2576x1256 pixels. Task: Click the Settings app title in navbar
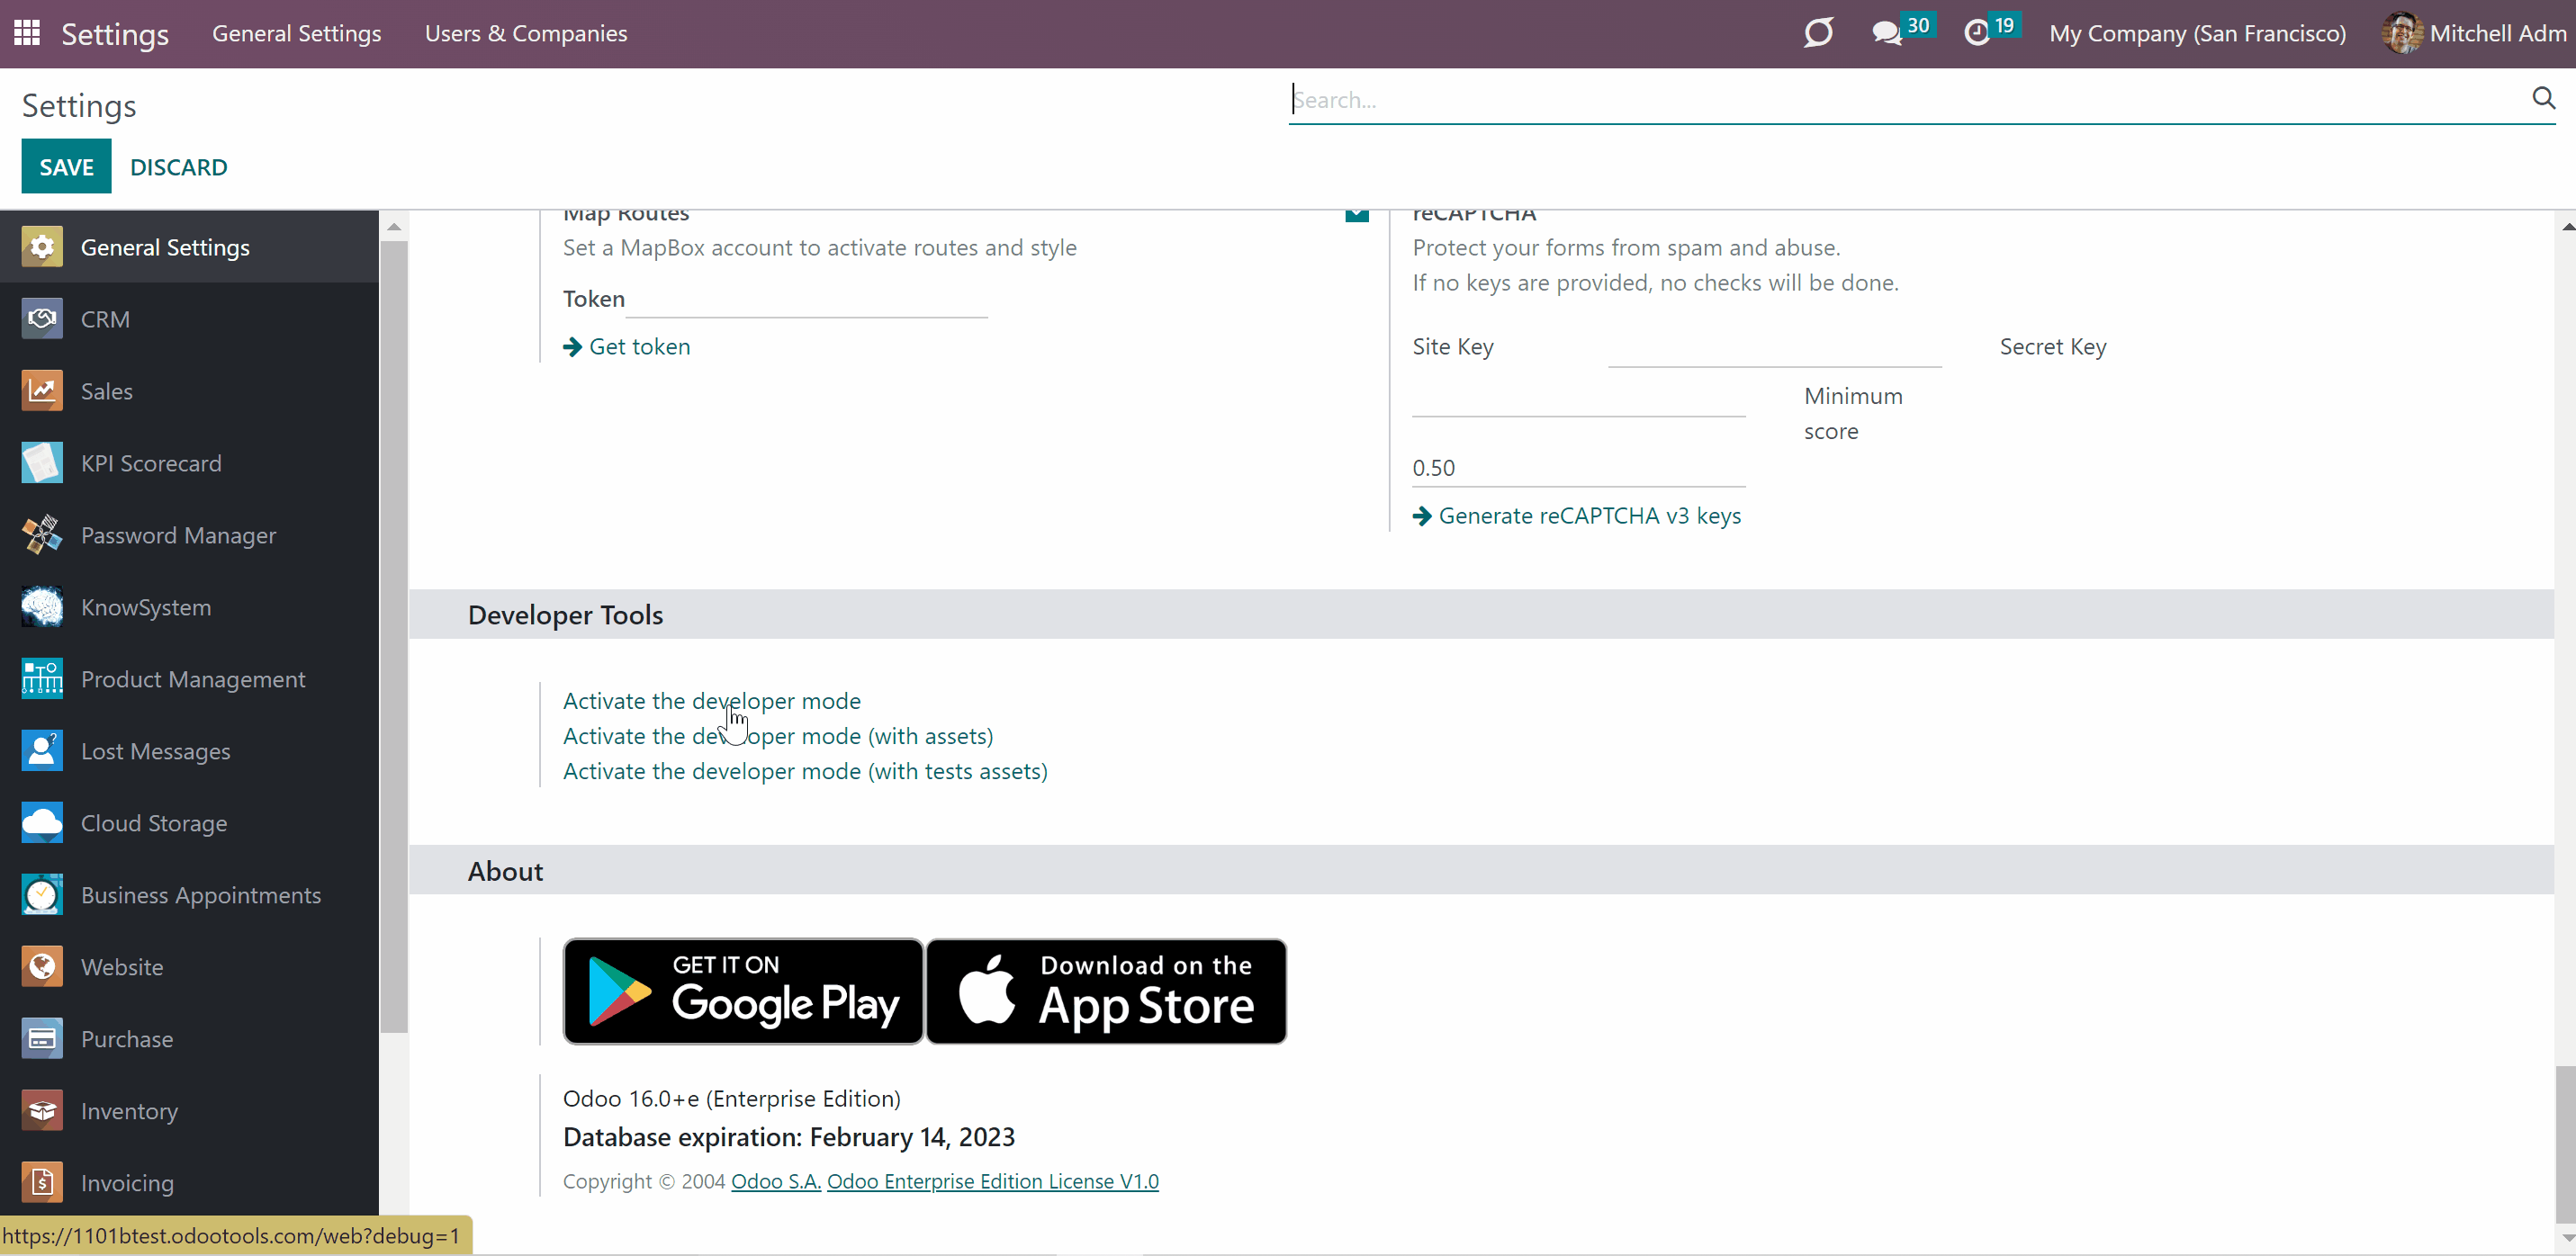click(115, 34)
